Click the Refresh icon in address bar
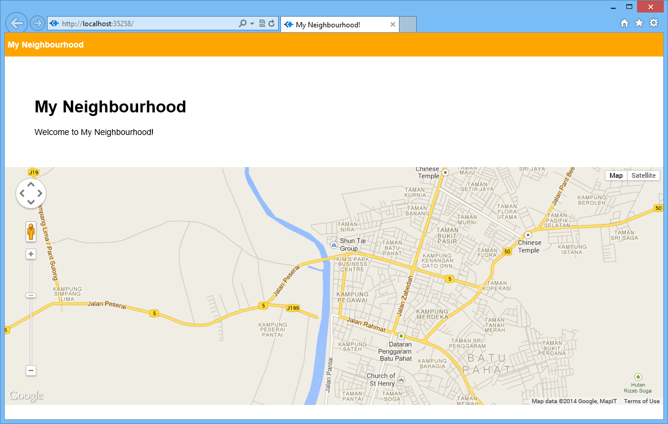Screen dimensions: 668x424 271,24
